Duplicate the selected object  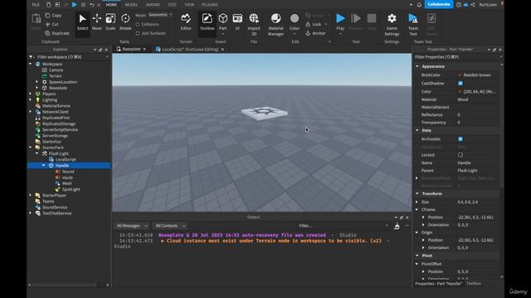tap(57, 33)
